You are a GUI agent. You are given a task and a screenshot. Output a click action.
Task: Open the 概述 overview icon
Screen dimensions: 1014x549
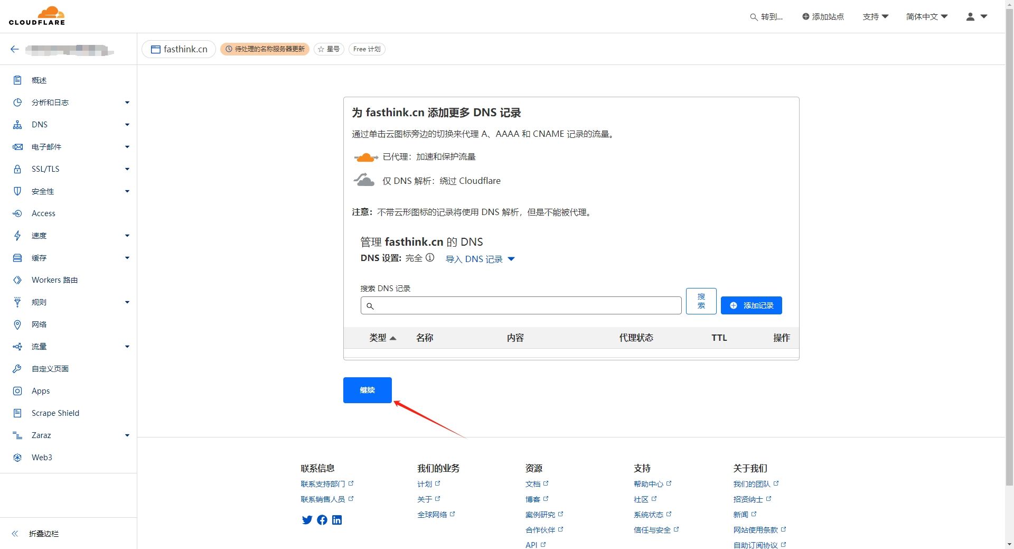pos(17,80)
